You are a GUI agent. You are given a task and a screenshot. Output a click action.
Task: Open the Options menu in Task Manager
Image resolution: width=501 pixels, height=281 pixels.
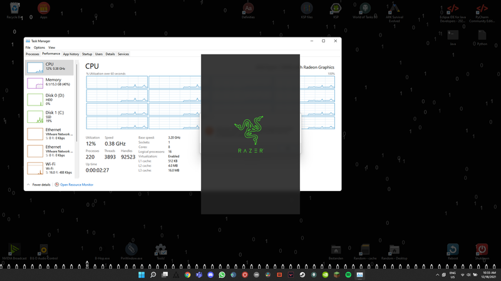tap(39, 47)
